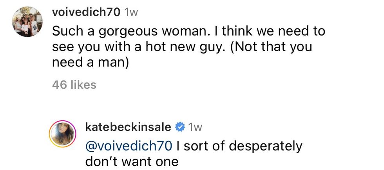View the "46 likes" list
Image resolution: width=384 pixels, height=170 pixels.
(x=74, y=85)
